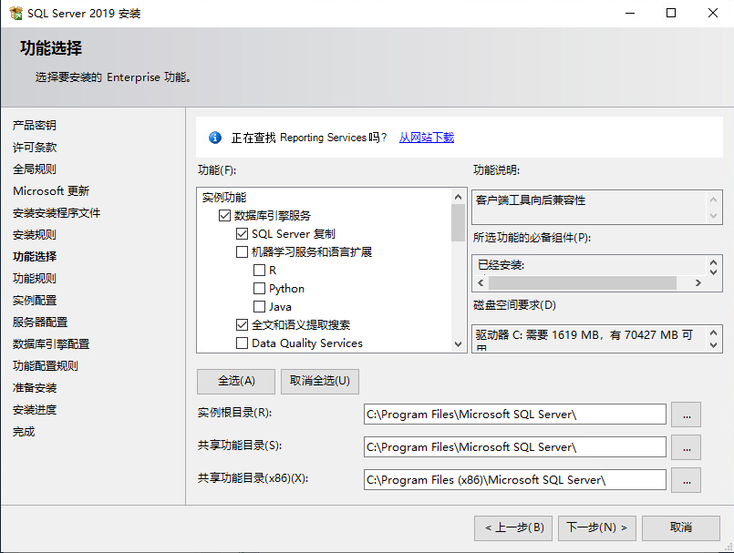Click the 取消 button
734x553 pixels.
(680, 528)
